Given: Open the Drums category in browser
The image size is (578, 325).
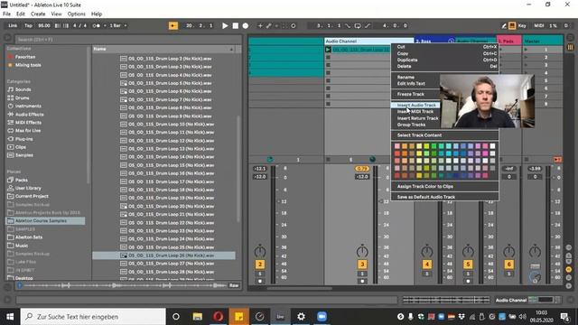Looking at the screenshot, I should click(x=22, y=97).
